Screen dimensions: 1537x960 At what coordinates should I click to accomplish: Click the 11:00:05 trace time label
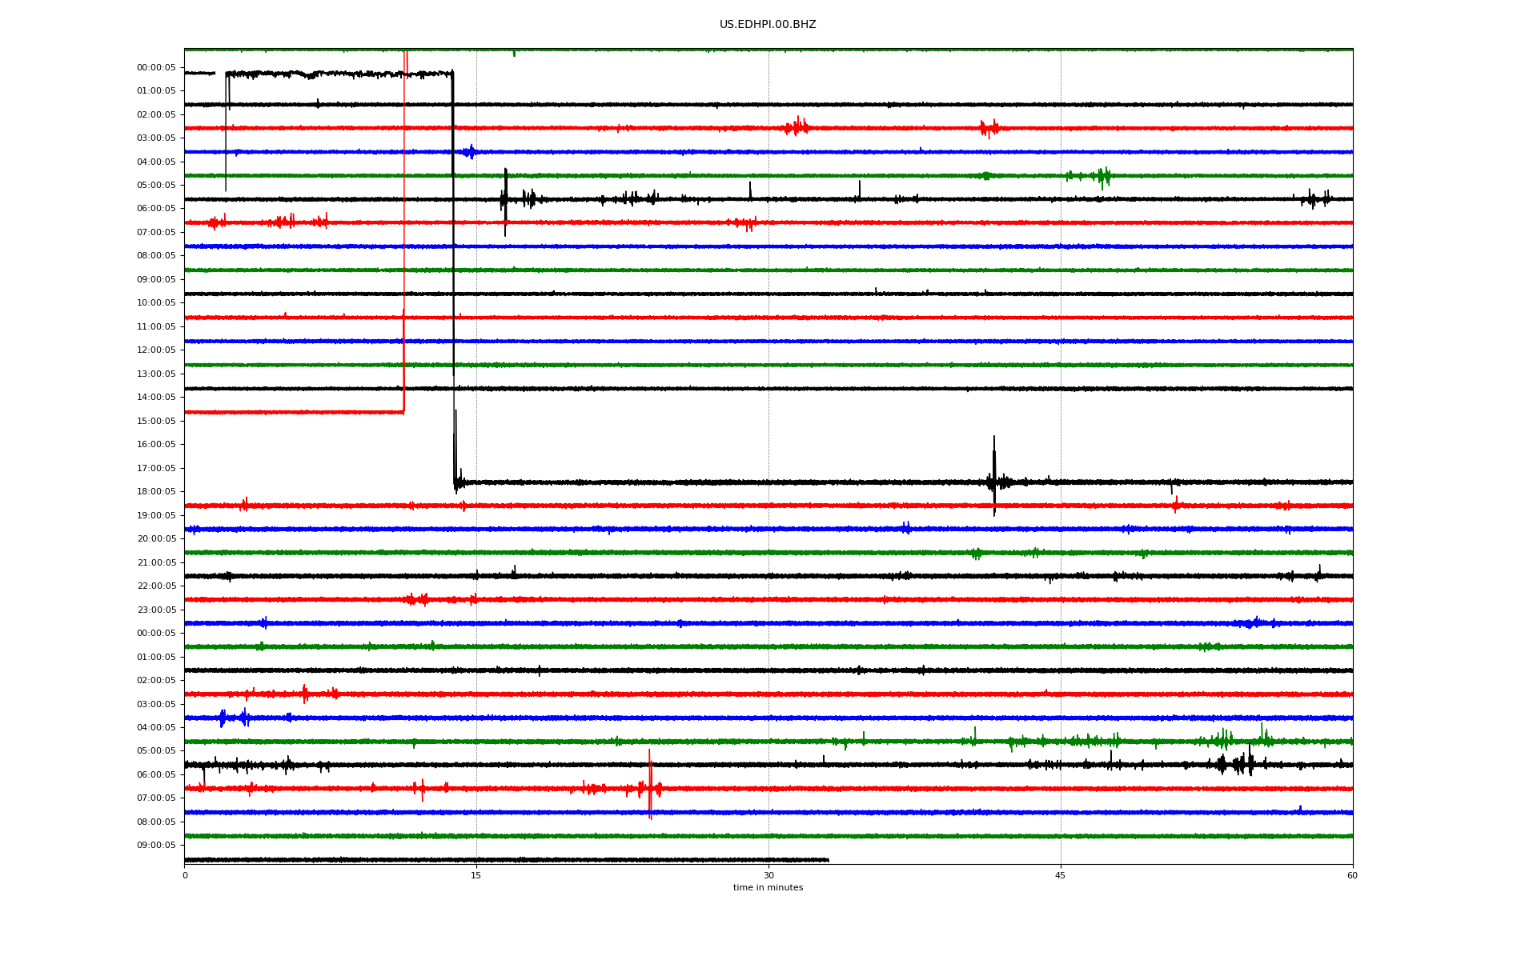[x=156, y=327]
